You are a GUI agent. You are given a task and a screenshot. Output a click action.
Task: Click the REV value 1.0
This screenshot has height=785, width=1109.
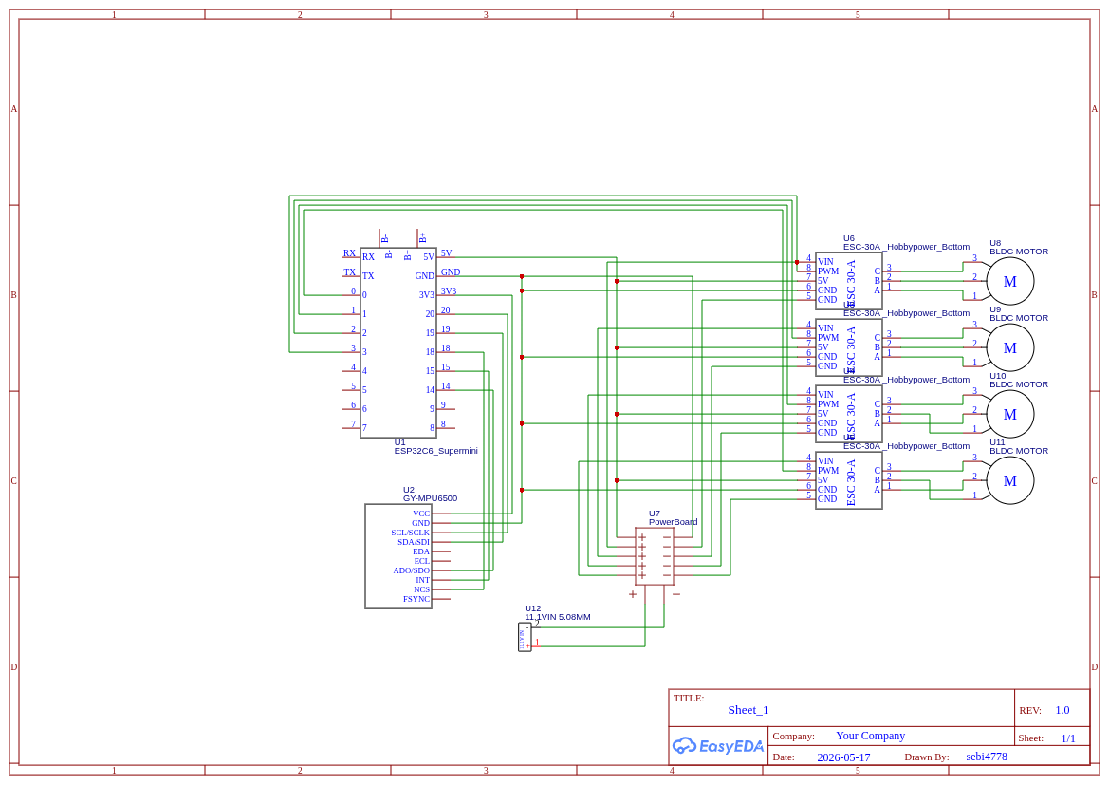tap(1063, 710)
